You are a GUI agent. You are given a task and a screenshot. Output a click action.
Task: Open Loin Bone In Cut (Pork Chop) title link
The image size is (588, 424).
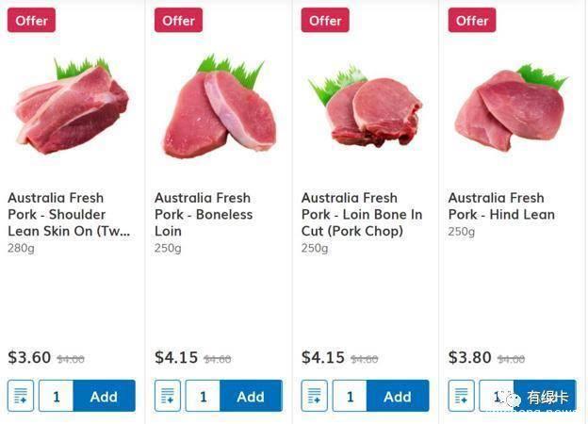coord(362,215)
